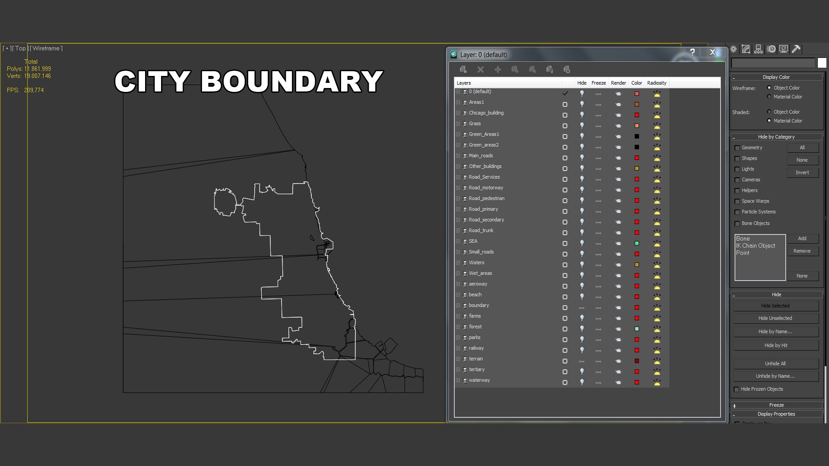Enable the Geometry hide category checkbox
Viewport: 829px width, 466px height.
click(x=737, y=148)
